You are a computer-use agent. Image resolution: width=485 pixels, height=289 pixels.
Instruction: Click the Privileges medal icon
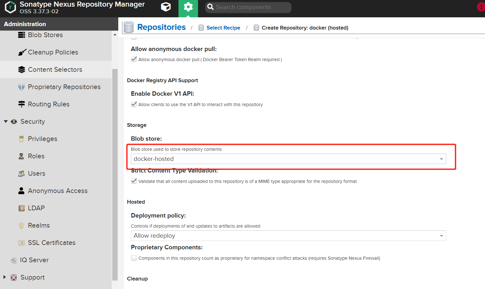(21, 139)
